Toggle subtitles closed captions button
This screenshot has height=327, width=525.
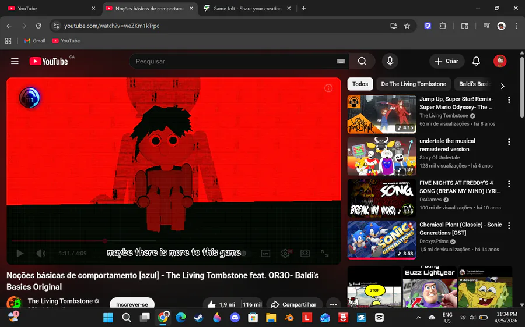coord(265,254)
